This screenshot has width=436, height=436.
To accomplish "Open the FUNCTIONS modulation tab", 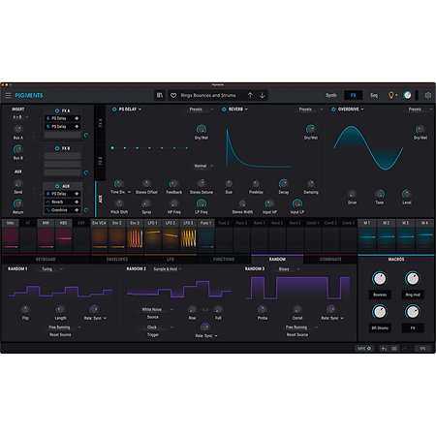I will click(x=224, y=260).
